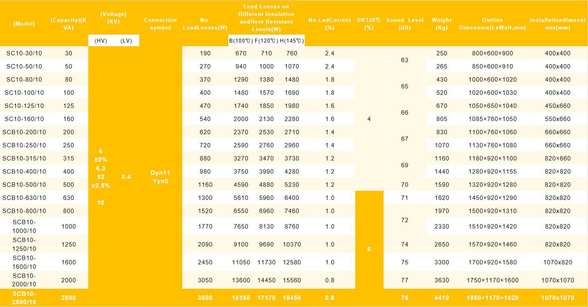Select model cell SCB10-2000/10
Screen dimensions: 588x307
coord(24,280)
